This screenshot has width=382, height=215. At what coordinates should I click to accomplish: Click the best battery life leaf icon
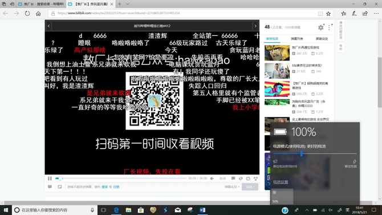[x=275, y=161]
